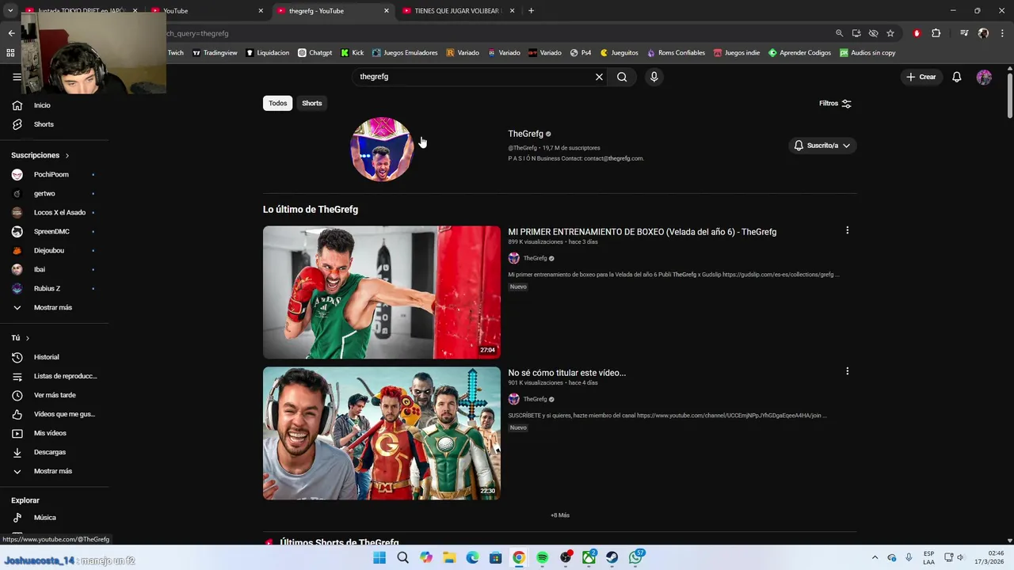This screenshot has width=1014, height=570.
Task: Open the Locos X el Asado channel
Action: pyautogui.click(x=59, y=212)
